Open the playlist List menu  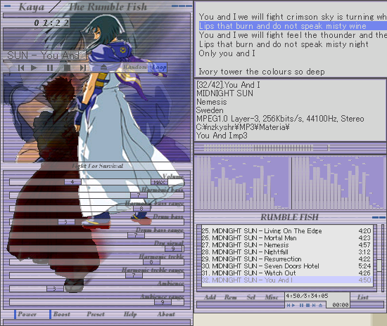coord(363,297)
